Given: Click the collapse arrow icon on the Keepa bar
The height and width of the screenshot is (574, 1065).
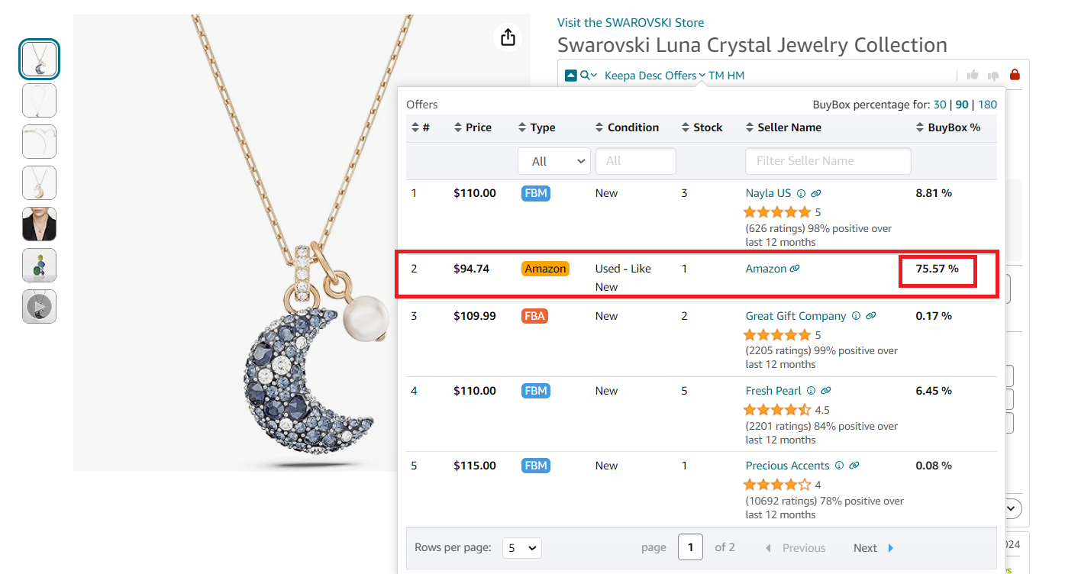Looking at the screenshot, I should [571, 75].
